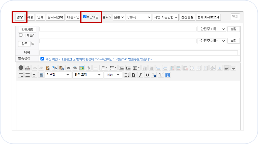This screenshot has height=144, width=258.
Task: Pick text color with underlined T
Action: coord(161,75)
